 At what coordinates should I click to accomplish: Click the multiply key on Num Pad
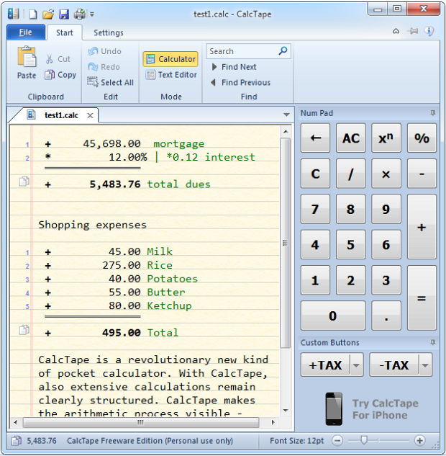(386, 174)
